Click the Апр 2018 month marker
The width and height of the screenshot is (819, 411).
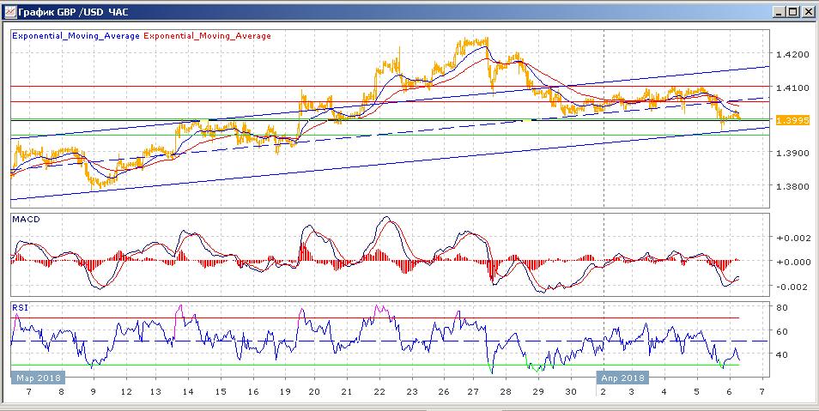coord(623,377)
